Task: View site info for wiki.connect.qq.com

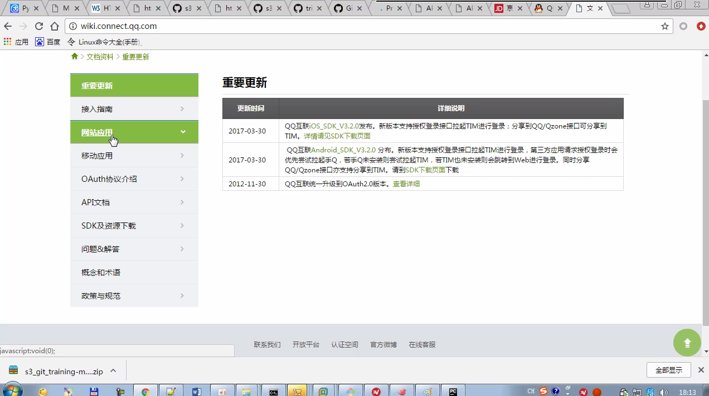Action: click(x=73, y=26)
